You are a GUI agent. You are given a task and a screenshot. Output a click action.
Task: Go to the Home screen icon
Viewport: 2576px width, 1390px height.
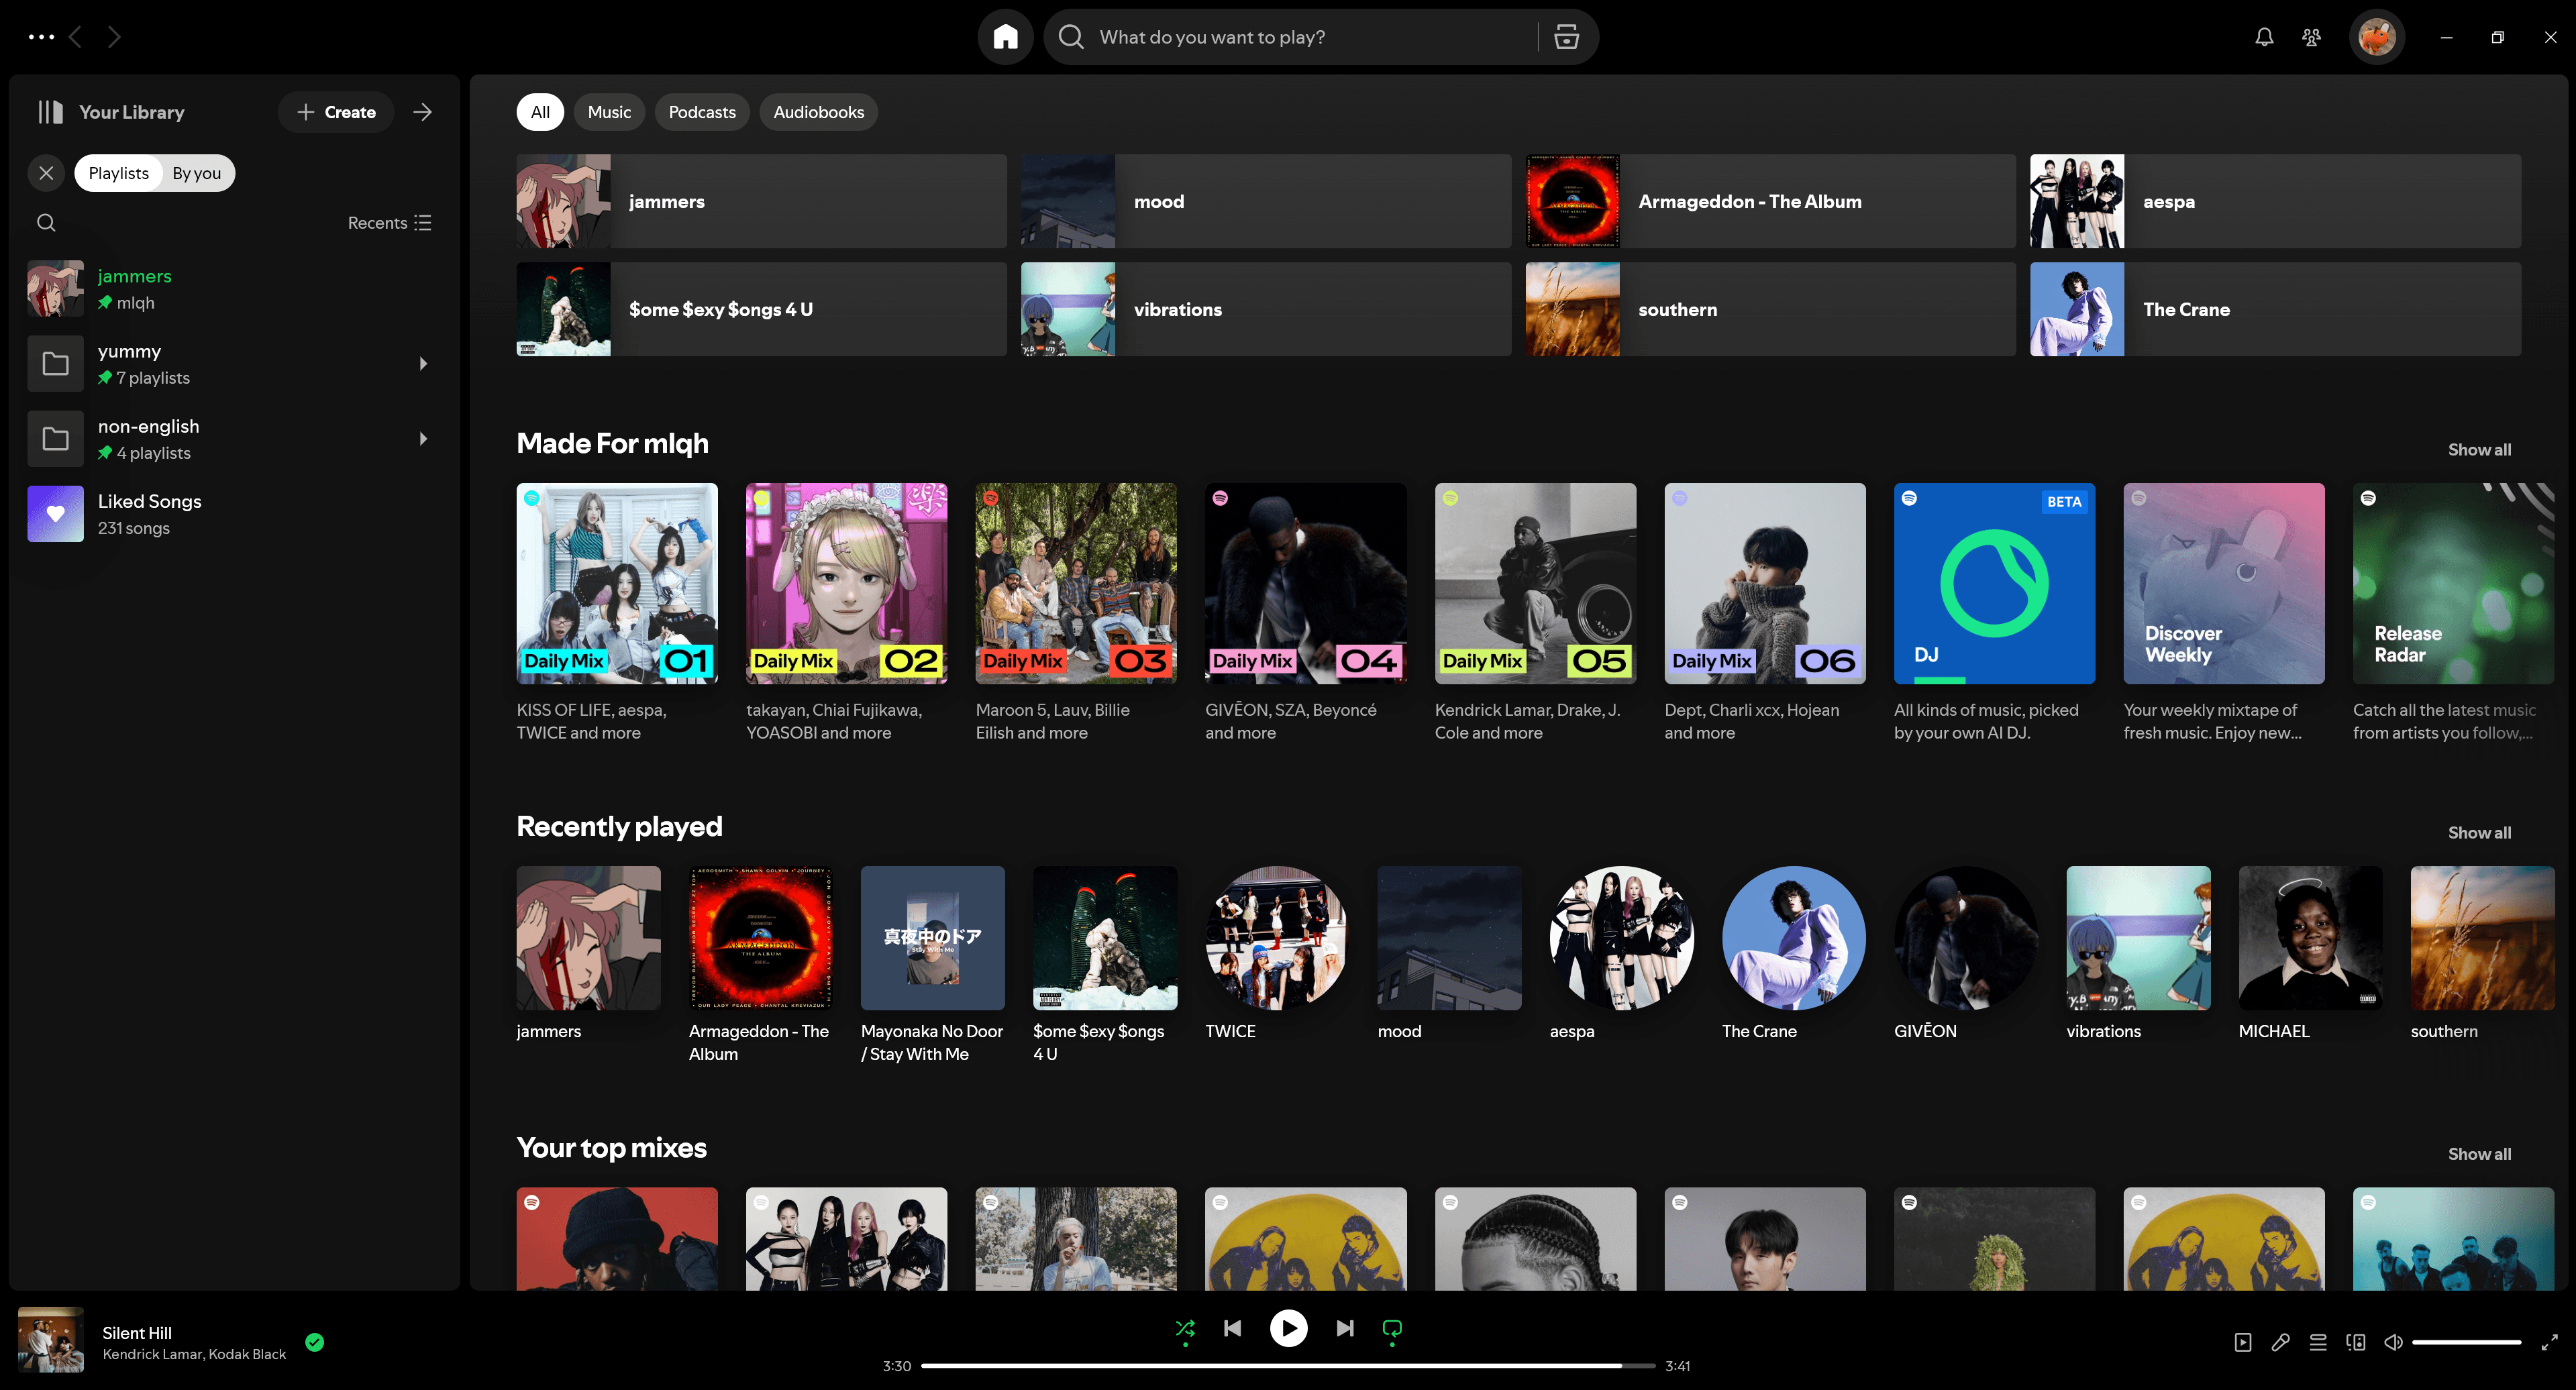point(1005,37)
